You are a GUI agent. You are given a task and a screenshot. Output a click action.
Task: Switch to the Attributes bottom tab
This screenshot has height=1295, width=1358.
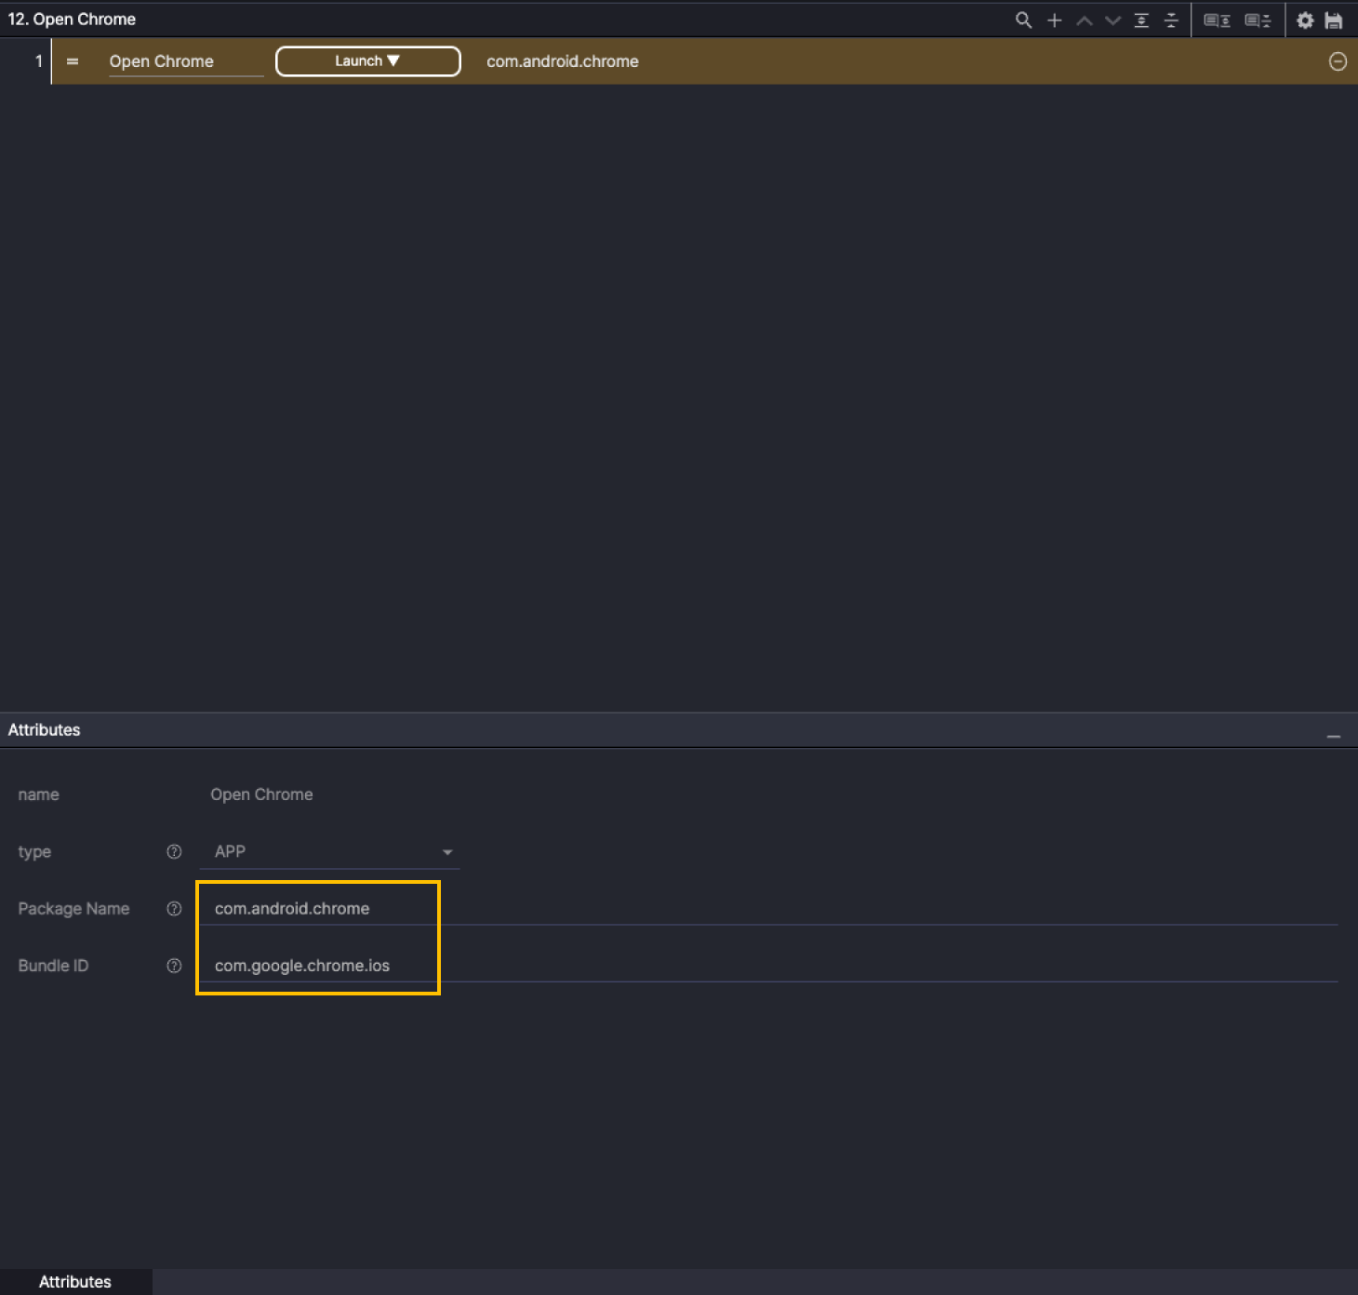tap(75, 1281)
